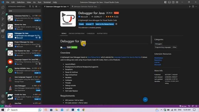Open the Explorer view in activity bar

3,7
